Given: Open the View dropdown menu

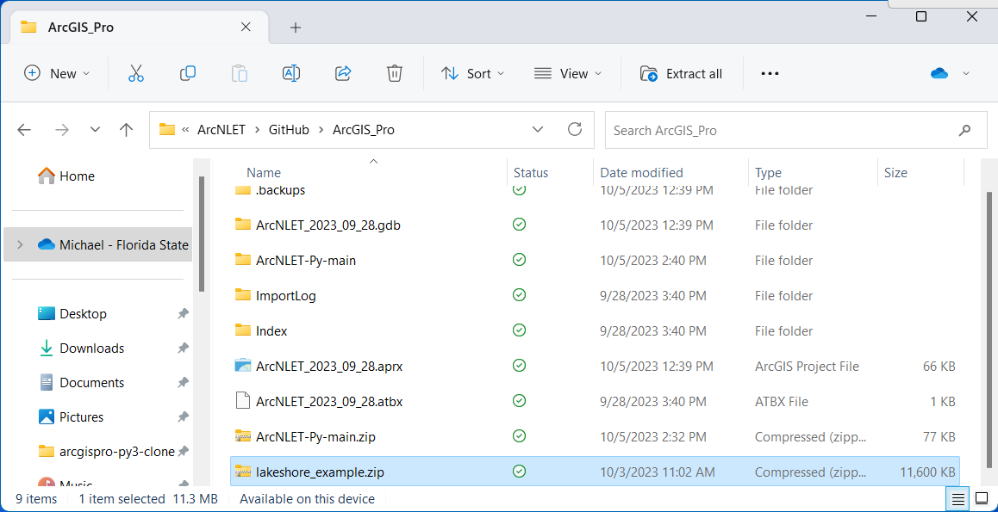Looking at the screenshot, I should pos(568,74).
